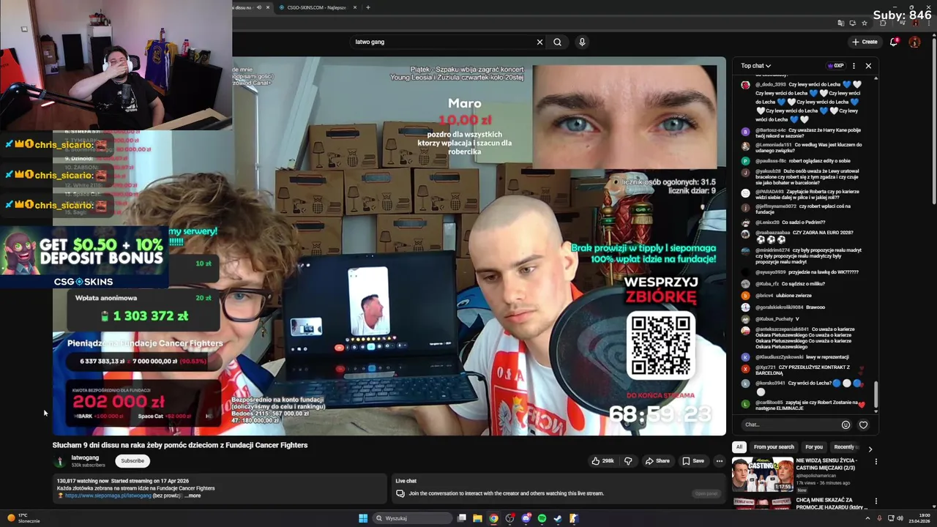
Task: Open the siepomaga.pl/latwogang link
Action: click(x=108, y=496)
